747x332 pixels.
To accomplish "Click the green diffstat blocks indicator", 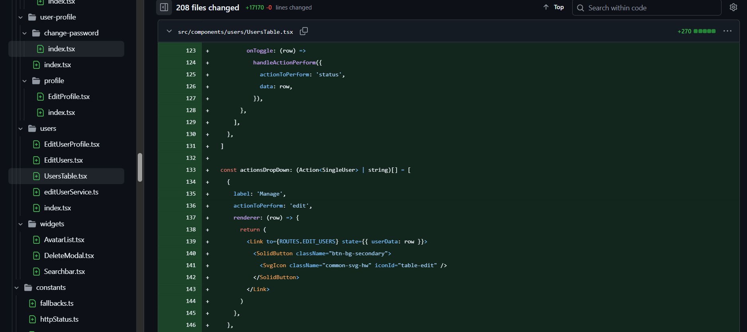I will pos(704,31).
